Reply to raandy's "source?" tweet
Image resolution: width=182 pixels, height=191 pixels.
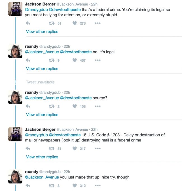[x=28, y=106]
